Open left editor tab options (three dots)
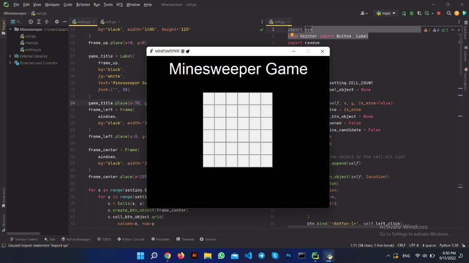Viewport: 469px width, 263px height. (x=262, y=22)
